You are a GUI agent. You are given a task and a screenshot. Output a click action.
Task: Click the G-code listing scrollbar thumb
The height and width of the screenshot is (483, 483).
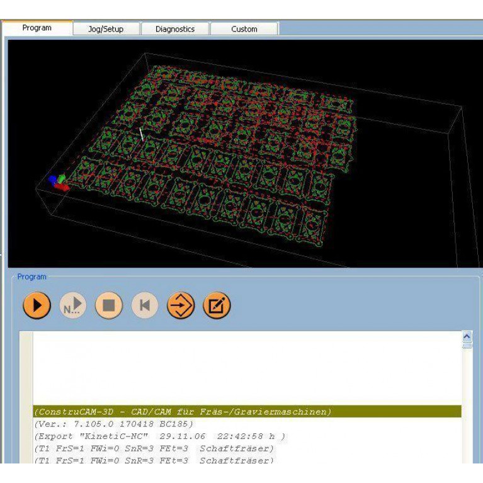click(x=467, y=345)
